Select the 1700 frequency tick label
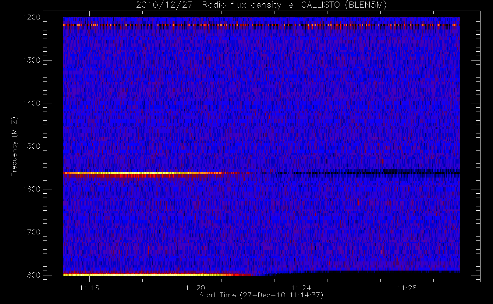493x304 pixels. point(32,232)
